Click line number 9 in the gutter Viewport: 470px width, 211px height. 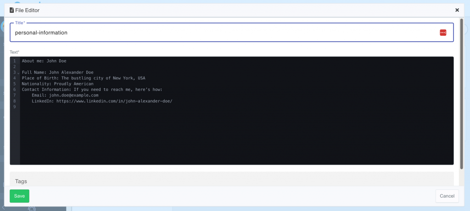point(14,107)
